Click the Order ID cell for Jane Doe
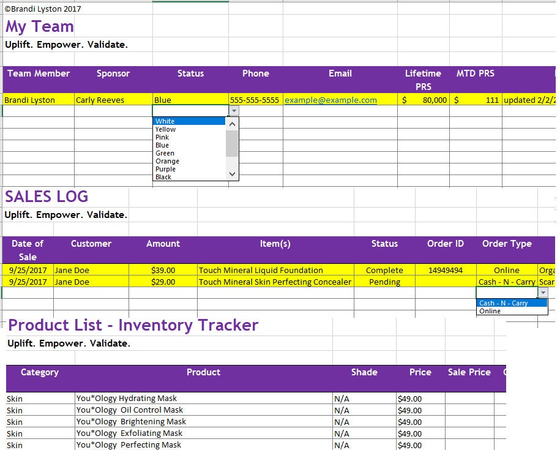This screenshot has height=450, width=560. tap(446, 270)
